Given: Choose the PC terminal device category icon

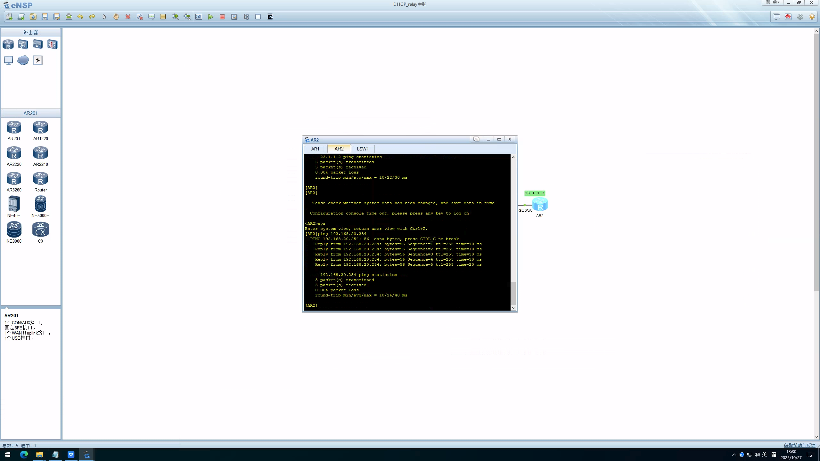Looking at the screenshot, I should tap(8, 60).
